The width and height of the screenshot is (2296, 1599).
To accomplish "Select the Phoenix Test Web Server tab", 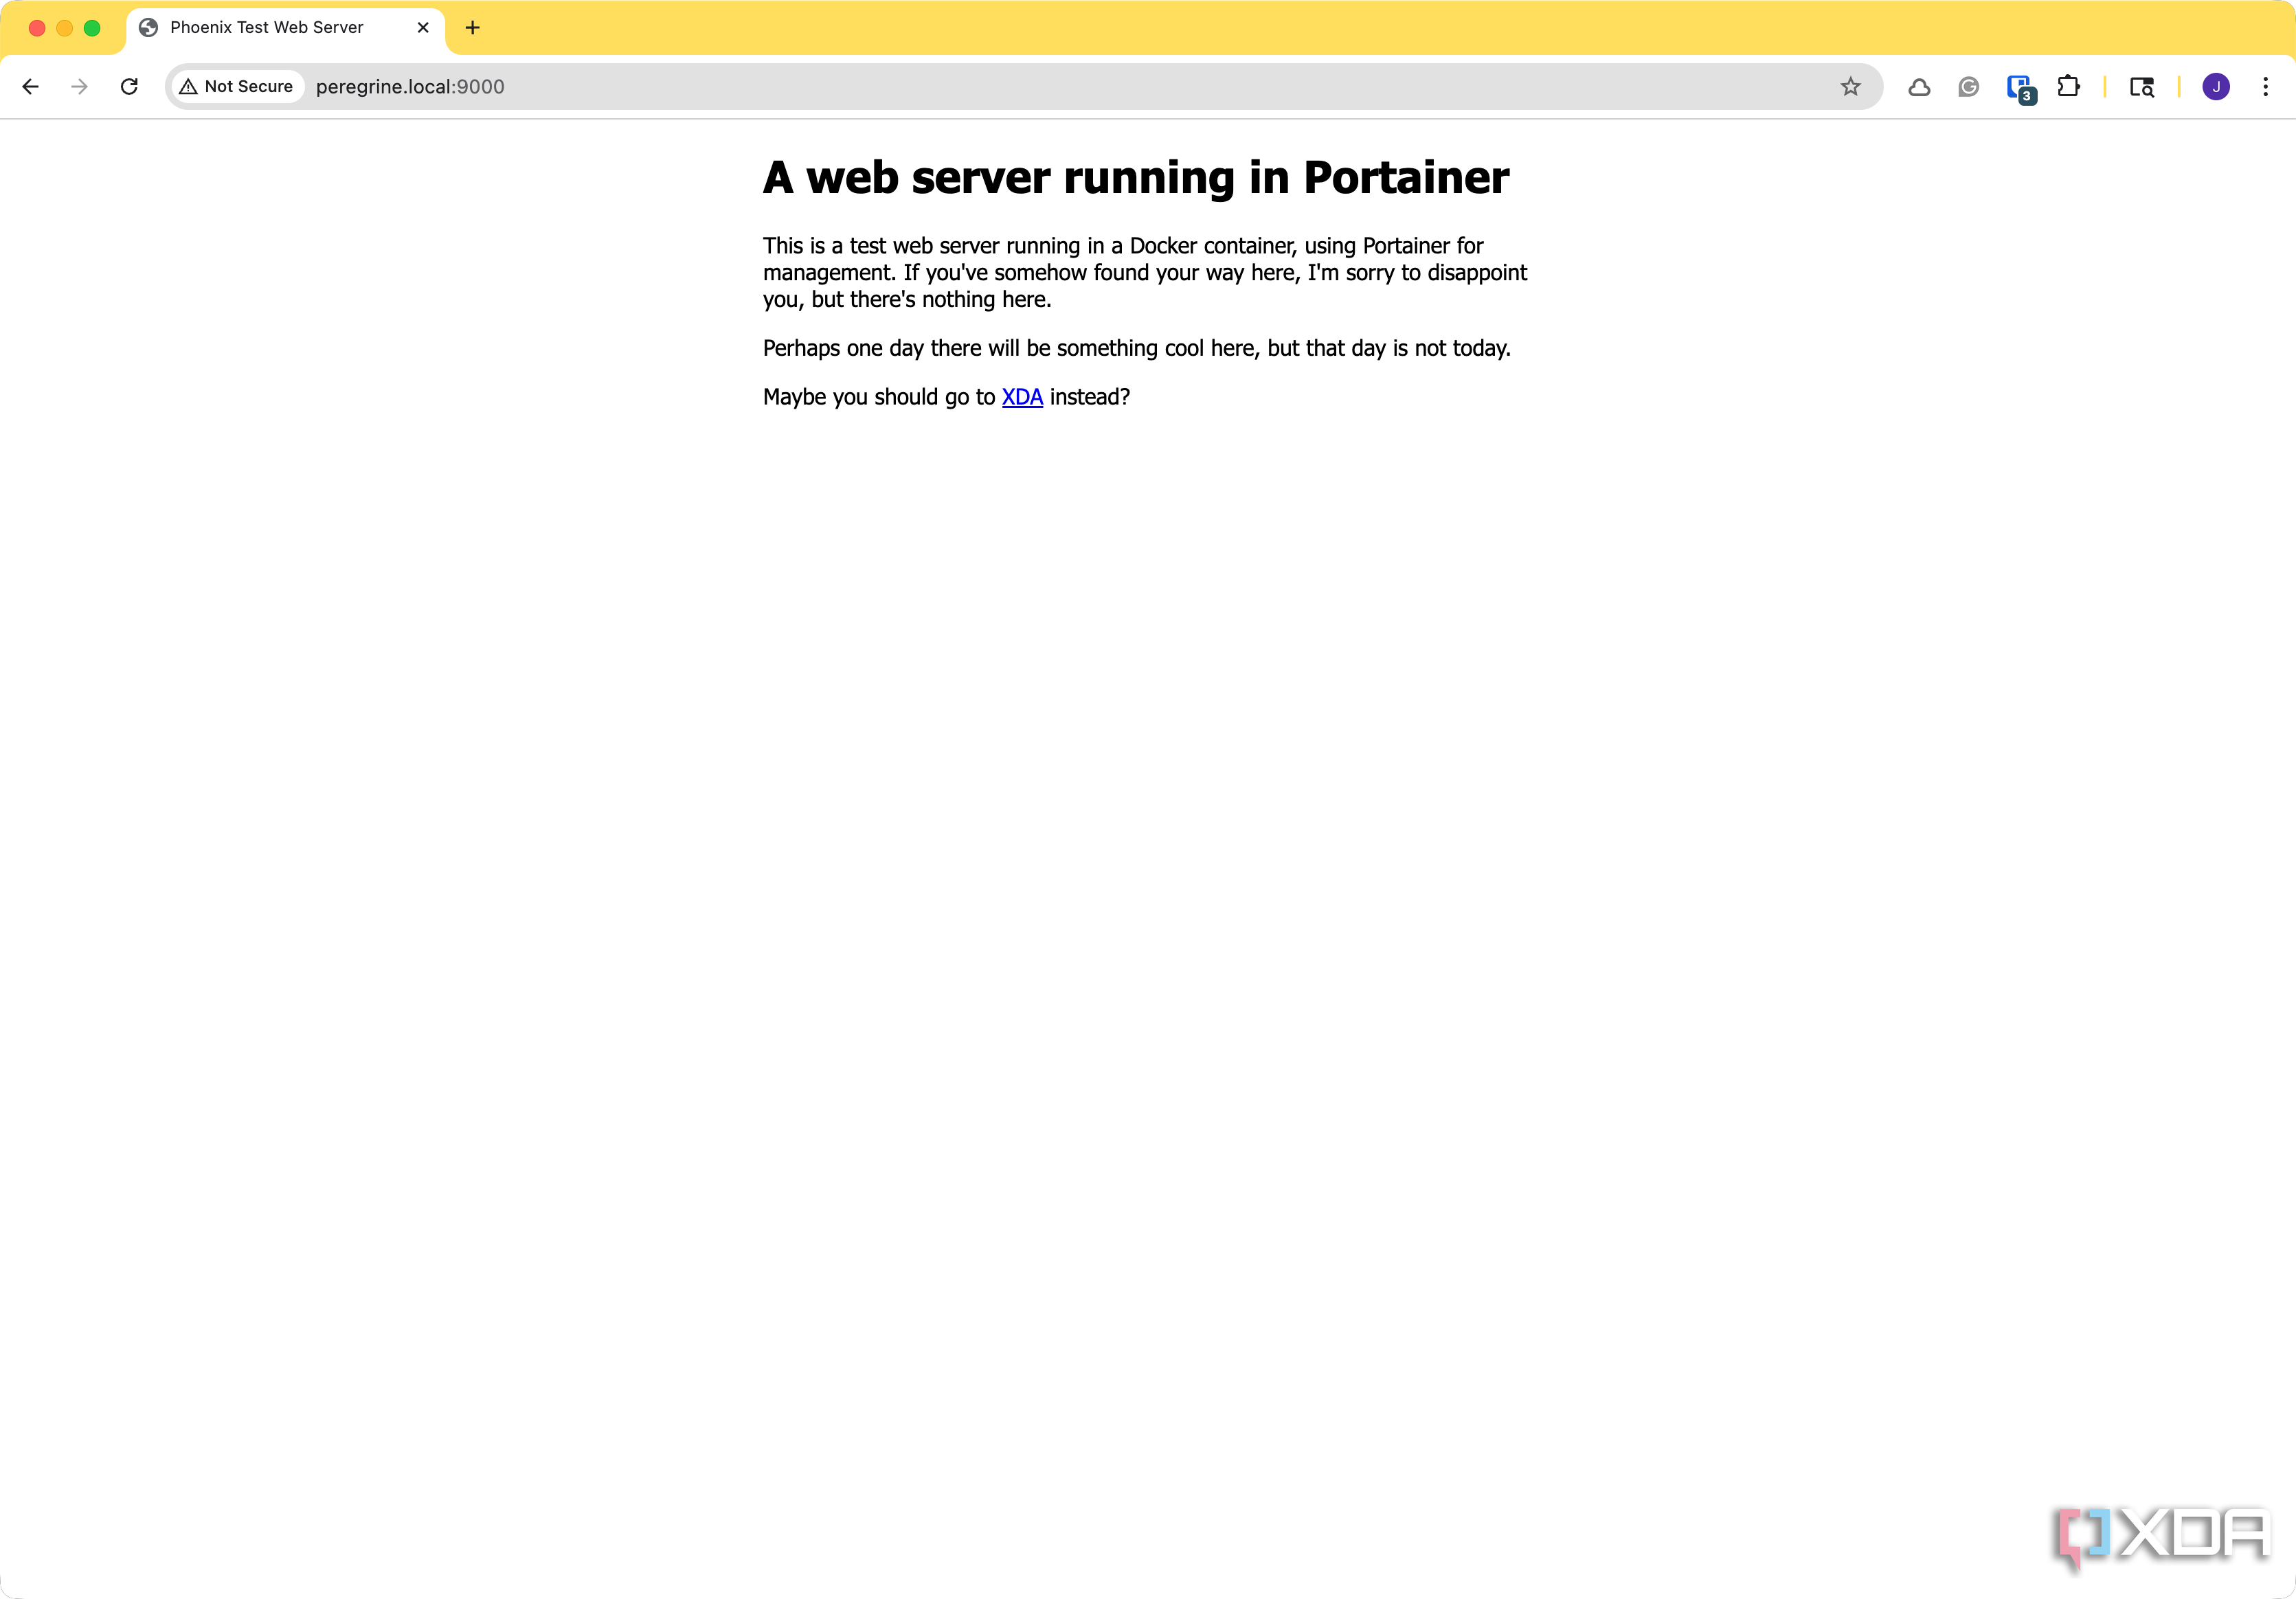I will [x=266, y=28].
